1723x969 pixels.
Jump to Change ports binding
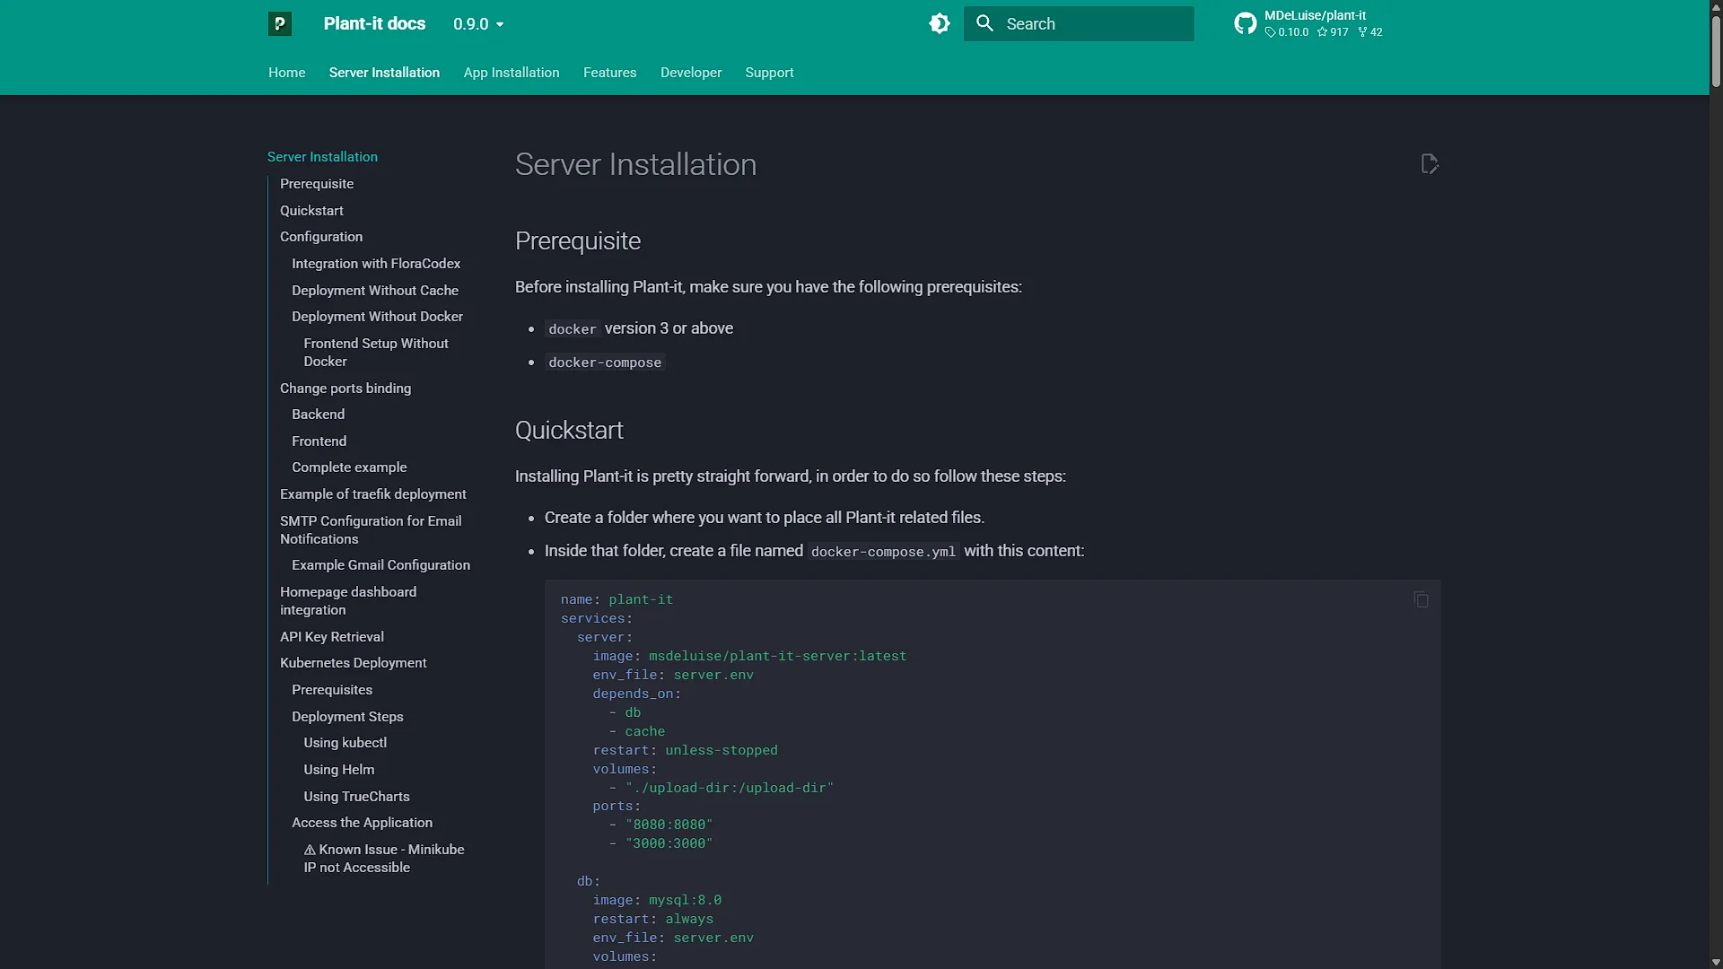point(345,388)
